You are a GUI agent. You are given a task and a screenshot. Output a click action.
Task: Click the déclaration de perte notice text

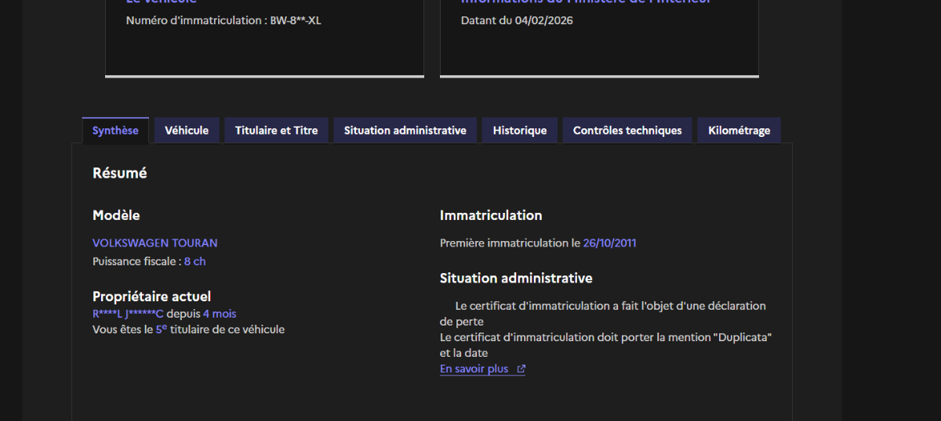[603, 314]
